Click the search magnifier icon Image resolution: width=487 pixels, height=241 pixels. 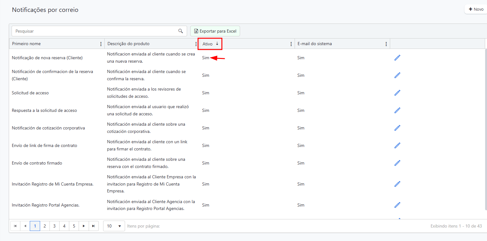click(181, 31)
